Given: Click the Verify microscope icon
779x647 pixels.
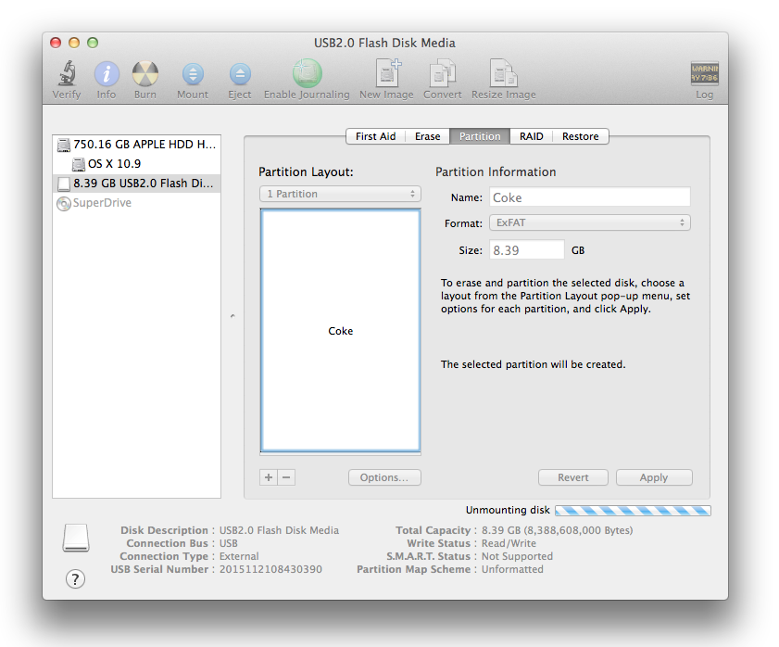Looking at the screenshot, I should pyautogui.click(x=67, y=75).
